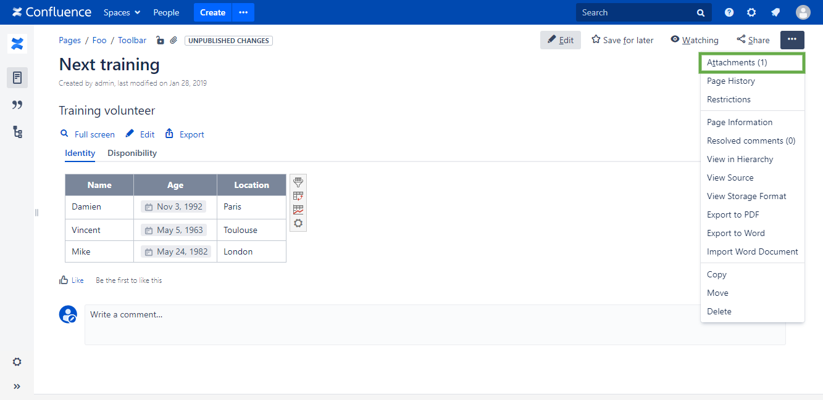Open the page tree sidebar icon

[17, 132]
